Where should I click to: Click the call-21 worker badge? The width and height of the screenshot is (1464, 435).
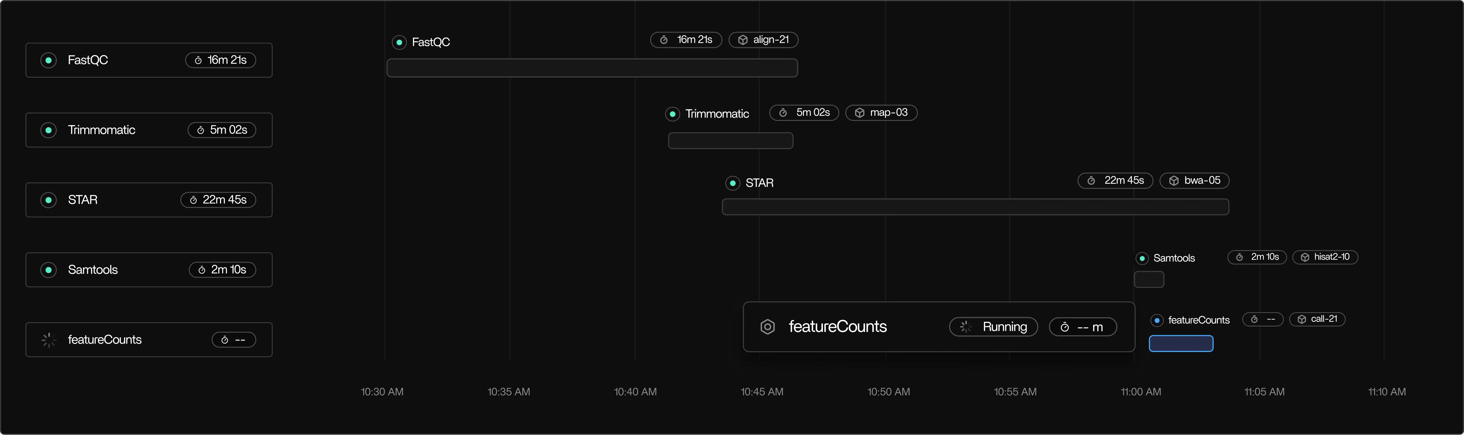tap(1317, 319)
